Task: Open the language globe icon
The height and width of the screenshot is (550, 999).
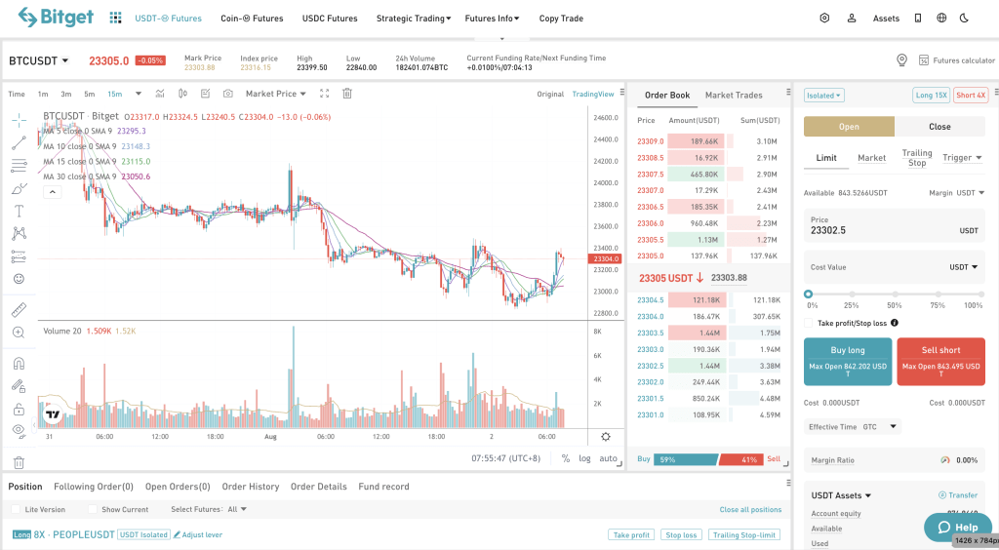Action: 941,18
